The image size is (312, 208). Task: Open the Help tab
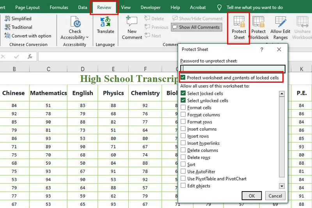pos(175,7)
